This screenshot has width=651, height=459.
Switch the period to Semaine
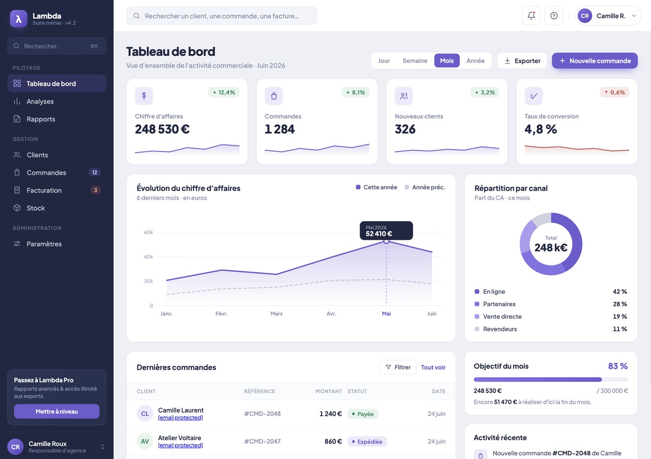415,60
